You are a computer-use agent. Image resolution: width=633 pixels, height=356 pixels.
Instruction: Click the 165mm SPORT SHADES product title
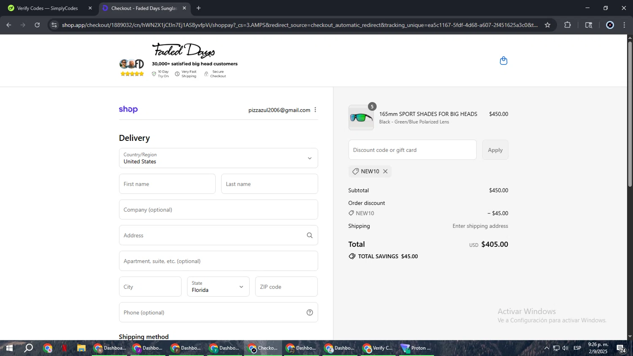click(x=428, y=114)
